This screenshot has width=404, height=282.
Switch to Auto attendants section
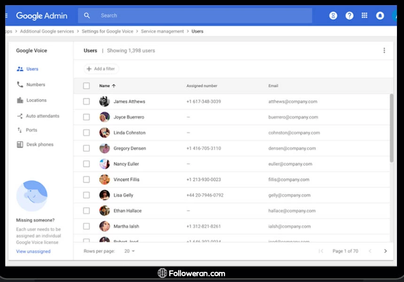(42, 116)
